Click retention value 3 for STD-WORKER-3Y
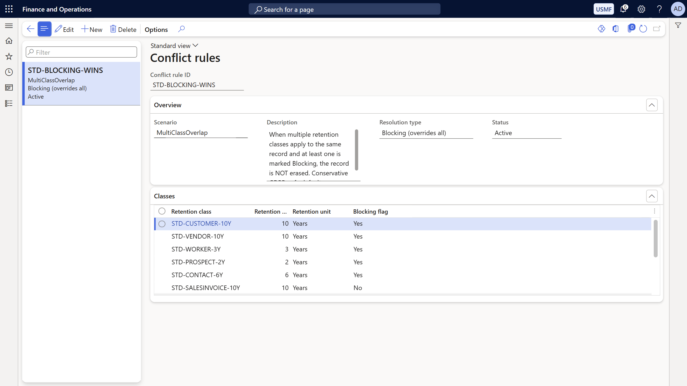The image size is (687, 386). coord(287,249)
